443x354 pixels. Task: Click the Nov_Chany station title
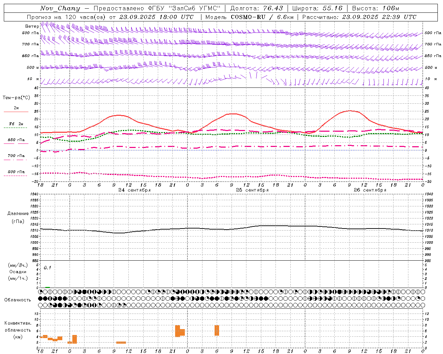click(x=60, y=8)
